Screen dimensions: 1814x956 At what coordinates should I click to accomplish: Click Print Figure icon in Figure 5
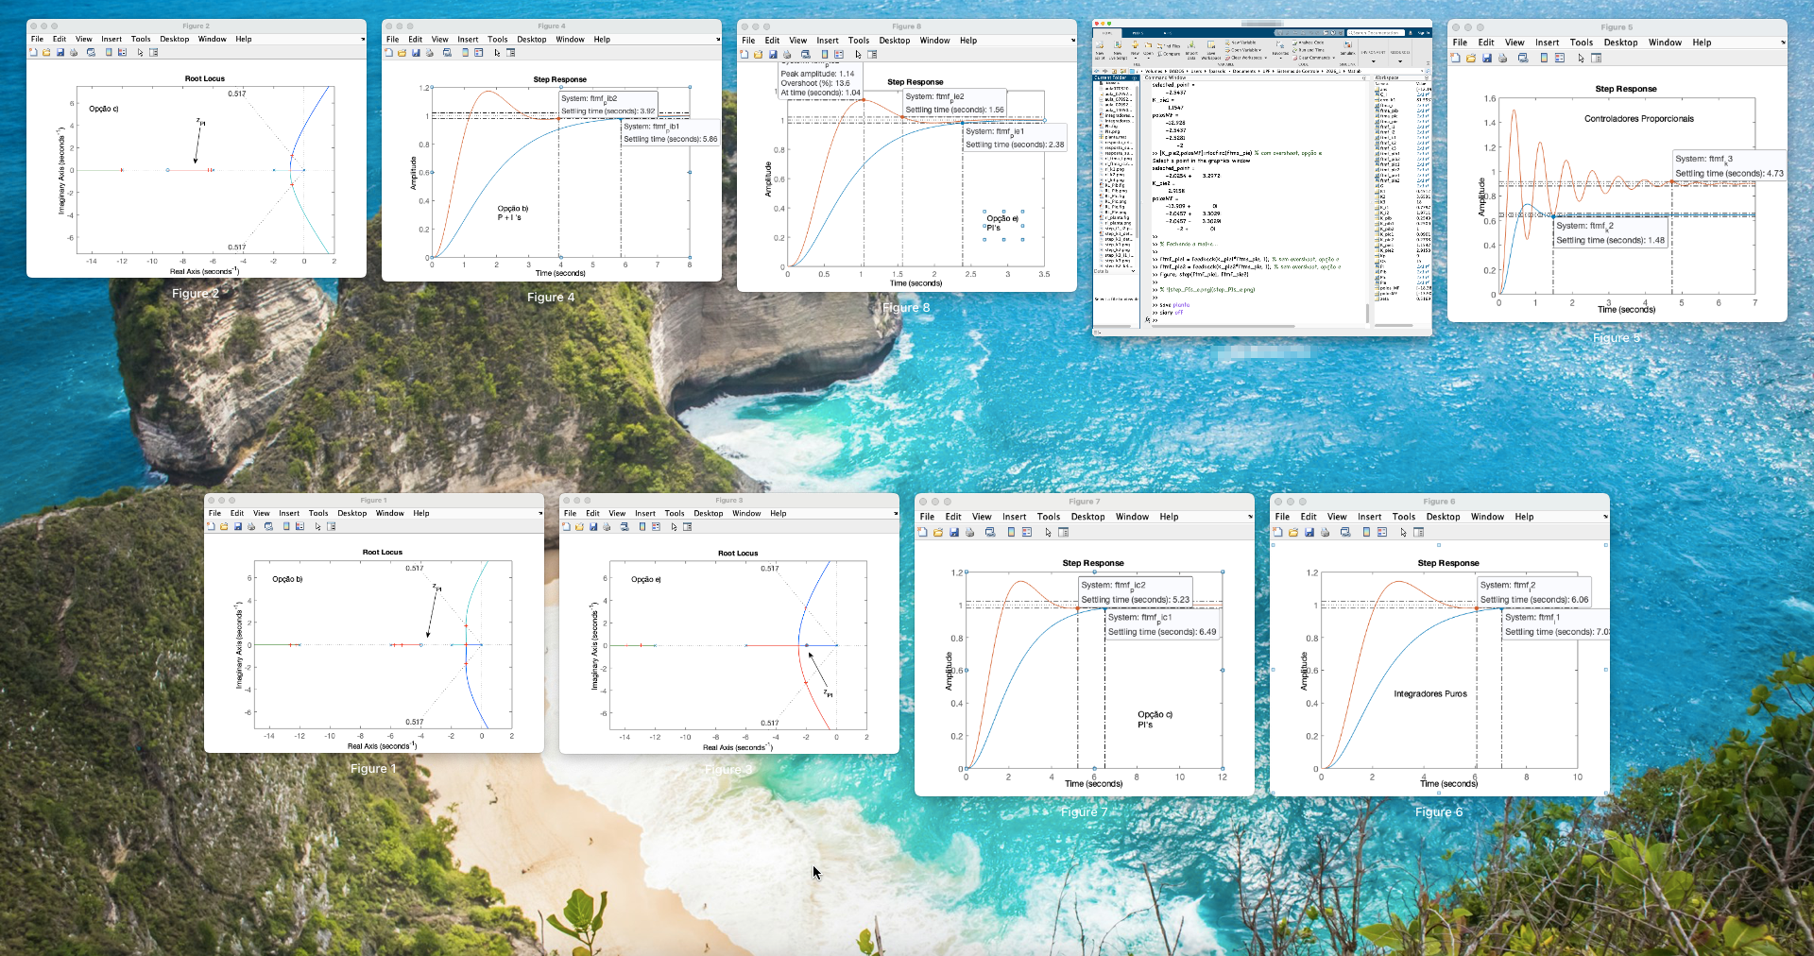(x=1502, y=58)
